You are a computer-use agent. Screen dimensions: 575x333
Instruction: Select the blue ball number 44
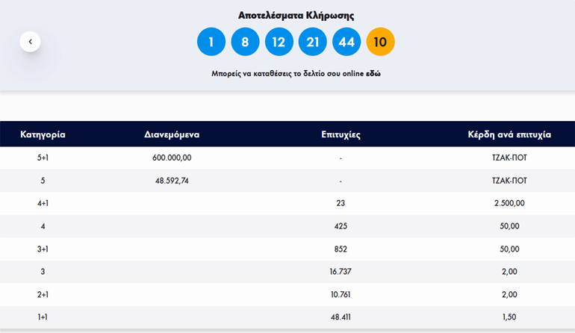click(346, 42)
